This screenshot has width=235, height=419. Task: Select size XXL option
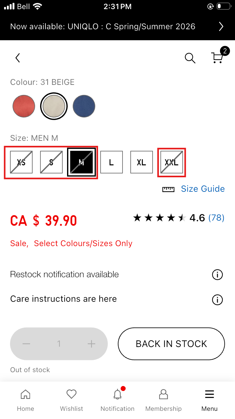171,162
